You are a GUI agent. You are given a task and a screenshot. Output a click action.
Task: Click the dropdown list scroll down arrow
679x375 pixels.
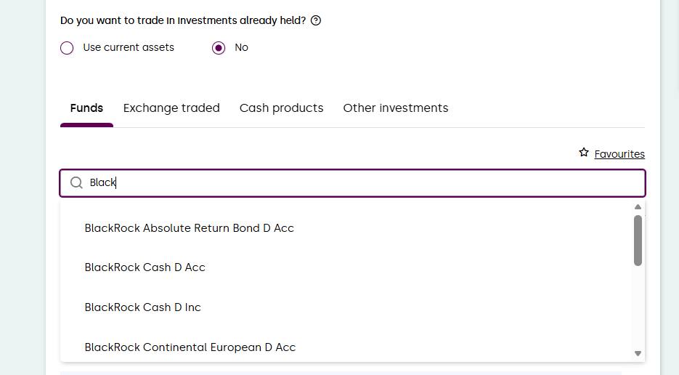pyautogui.click(x=638, y=353)
